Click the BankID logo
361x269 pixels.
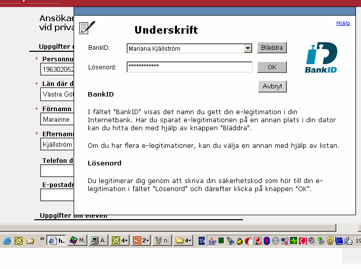321,57
